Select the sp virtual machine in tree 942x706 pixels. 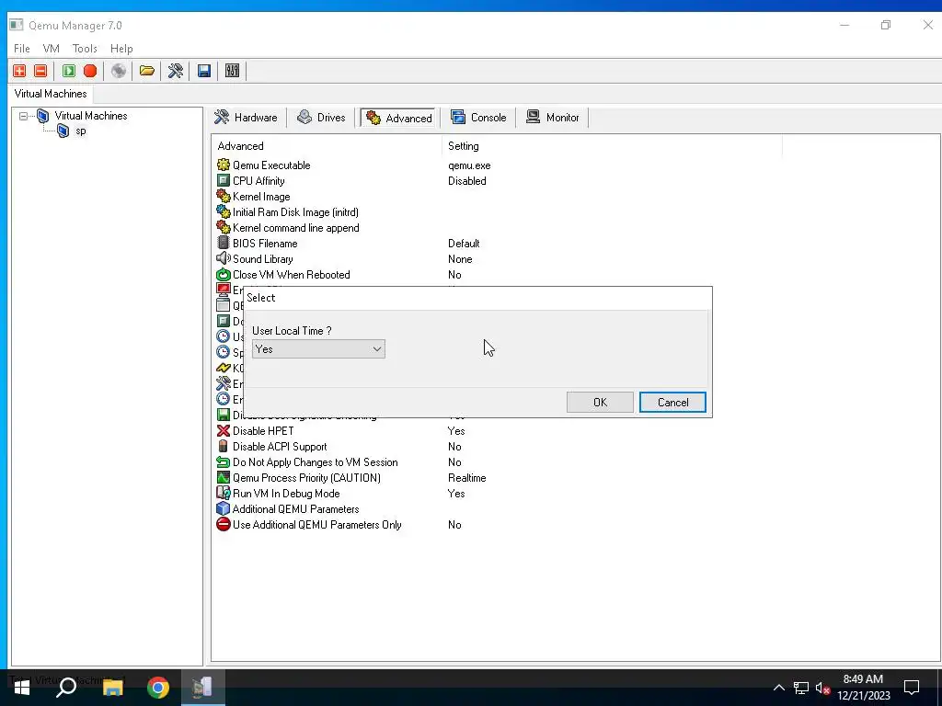[81, 131]
